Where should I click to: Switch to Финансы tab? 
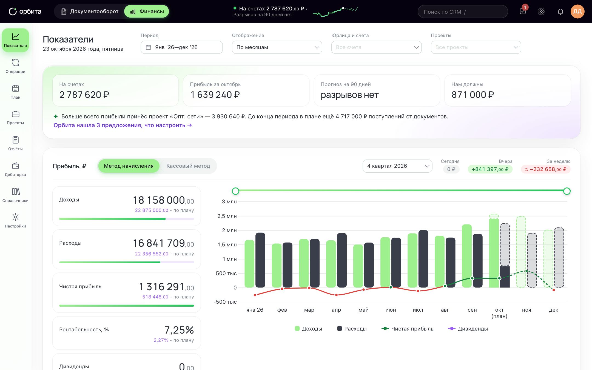point(147,12)
